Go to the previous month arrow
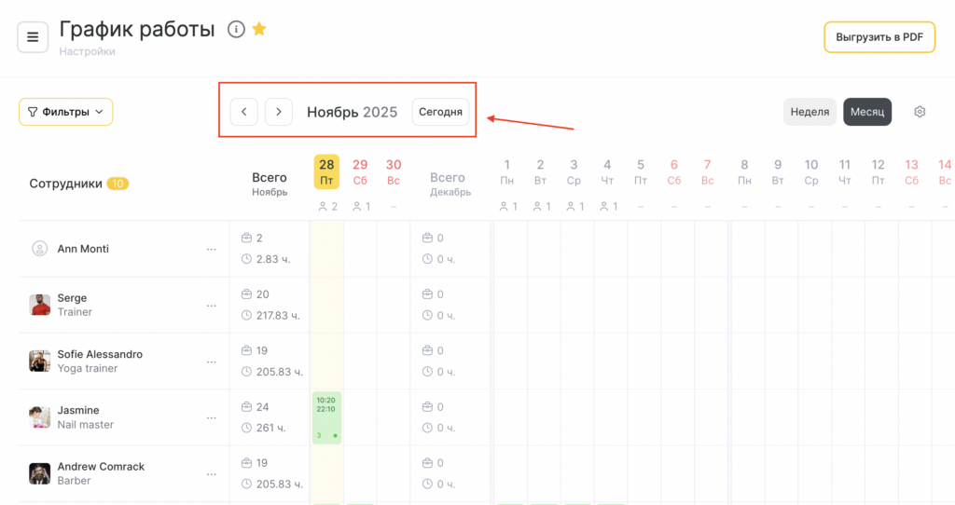955x505 pixels. pyautogui.click(x=244, y=112)
